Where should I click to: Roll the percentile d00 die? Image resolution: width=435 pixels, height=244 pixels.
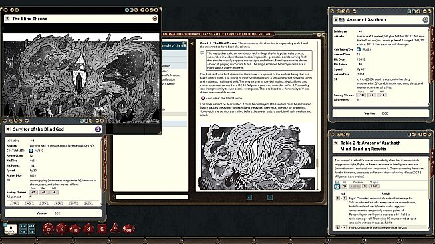[129, 229]
